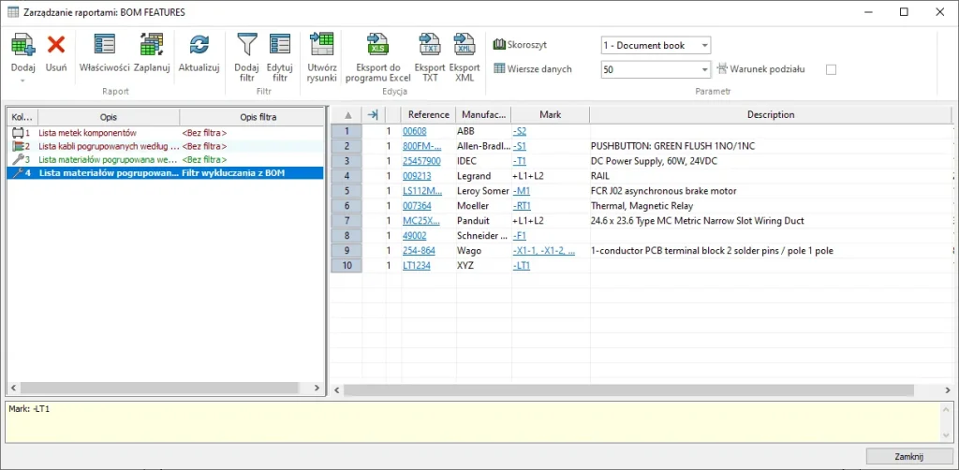Maximize the Zarządzanie raportami window
The width and height of the screenshot is (959, 470).
click(x=904, y=11)
